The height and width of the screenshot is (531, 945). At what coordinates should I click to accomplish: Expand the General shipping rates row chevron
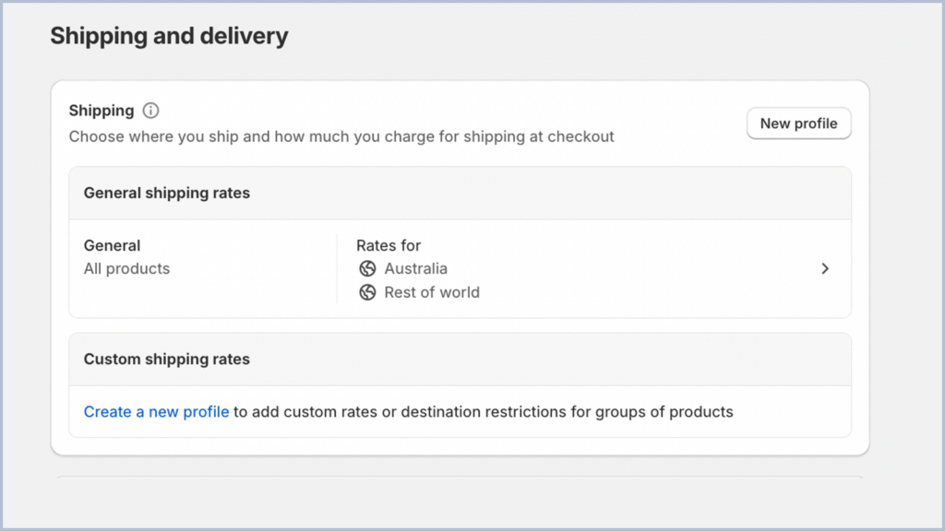click(x=826, y=268)
